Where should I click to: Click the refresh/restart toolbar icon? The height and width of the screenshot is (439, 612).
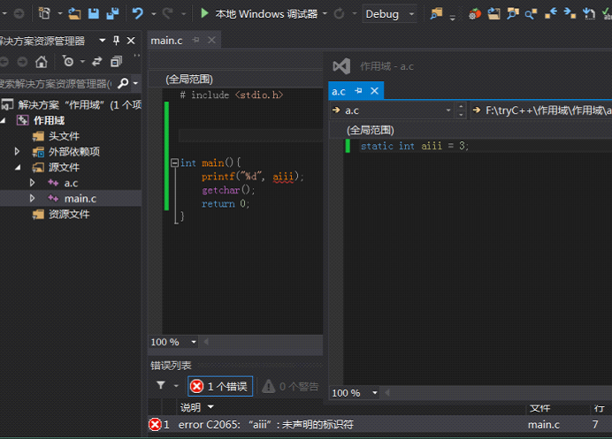pos(340,14)
